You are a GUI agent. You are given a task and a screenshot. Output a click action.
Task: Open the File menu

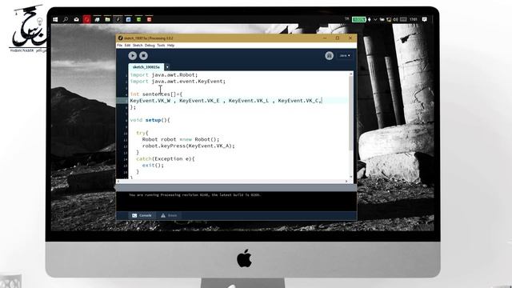pyautogui.click(x=119, y=46)
